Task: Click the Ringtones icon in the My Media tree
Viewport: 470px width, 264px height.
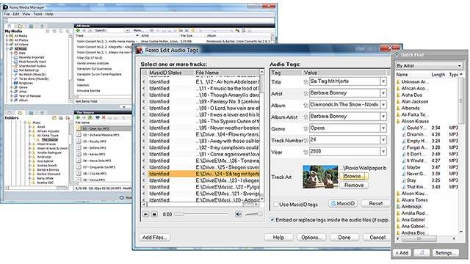Action: tap(15, 83)
